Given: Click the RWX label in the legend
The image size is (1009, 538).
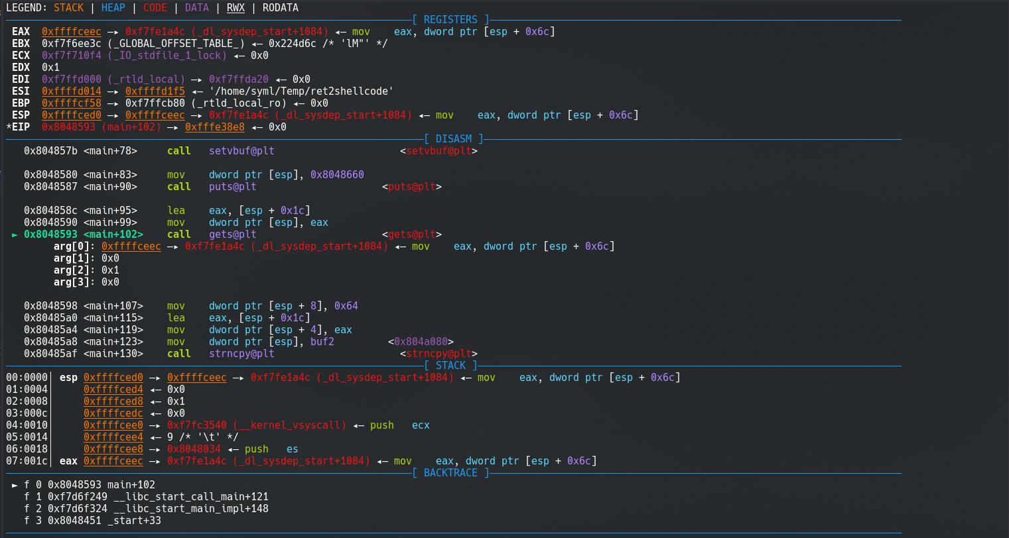Looking at the screenshot, I should point(235,8).
